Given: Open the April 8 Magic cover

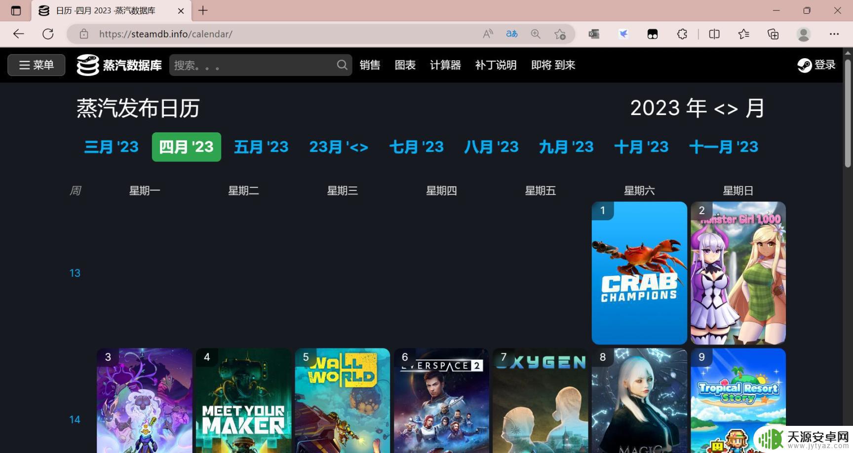Looking at the screenshot, I should pyautogui.click(x=639, y=401).
